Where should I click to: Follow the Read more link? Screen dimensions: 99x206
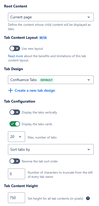(15, 56)
